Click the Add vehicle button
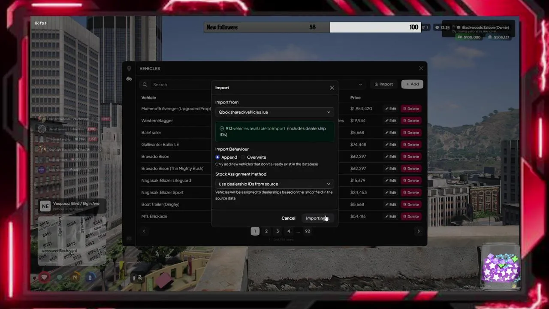549x309 pixels. (412, 84)
